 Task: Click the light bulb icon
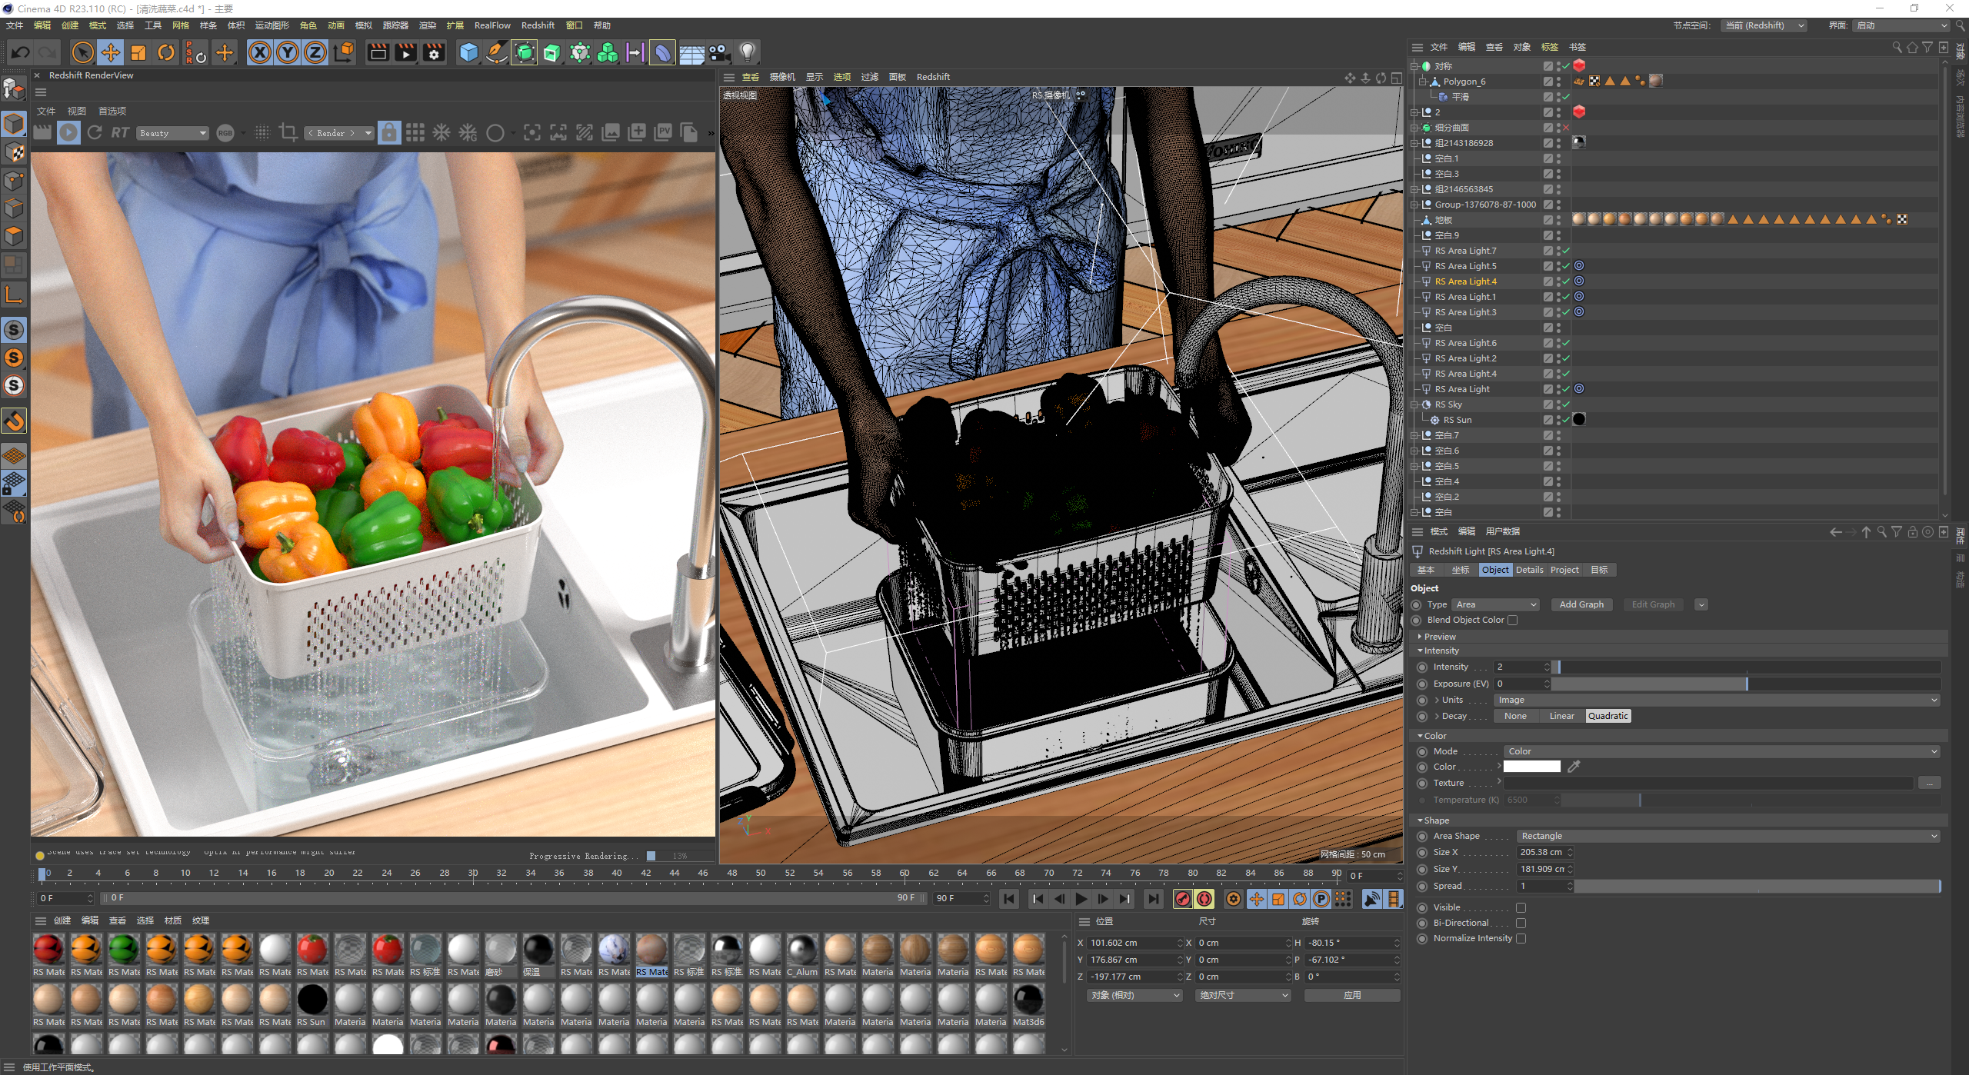coord(747,52)
